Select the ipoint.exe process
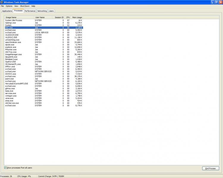223x178 pixels. pos(44,79)
